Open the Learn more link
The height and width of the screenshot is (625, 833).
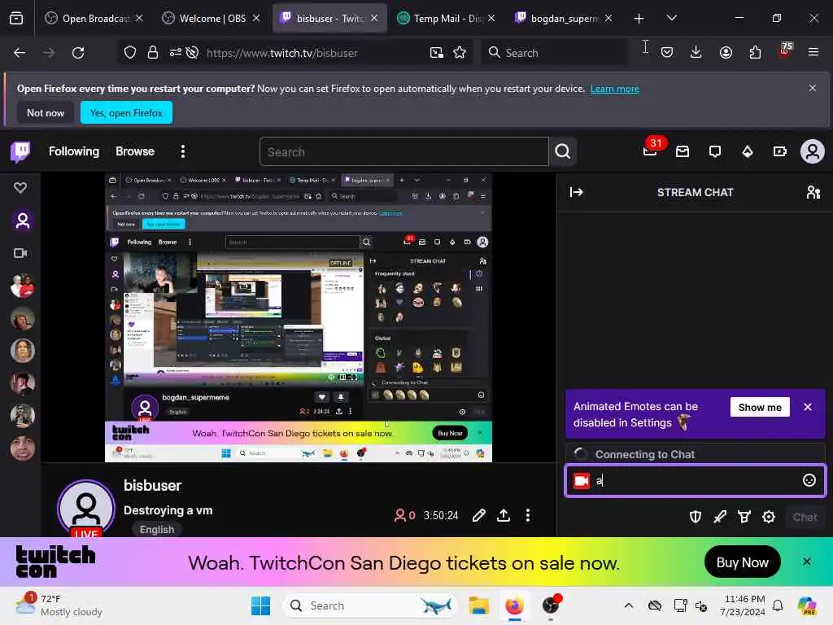tap(615, 89)
